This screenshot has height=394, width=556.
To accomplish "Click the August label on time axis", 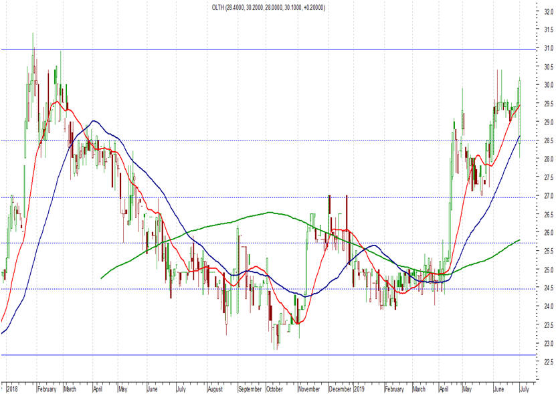I will pos(215,389).
